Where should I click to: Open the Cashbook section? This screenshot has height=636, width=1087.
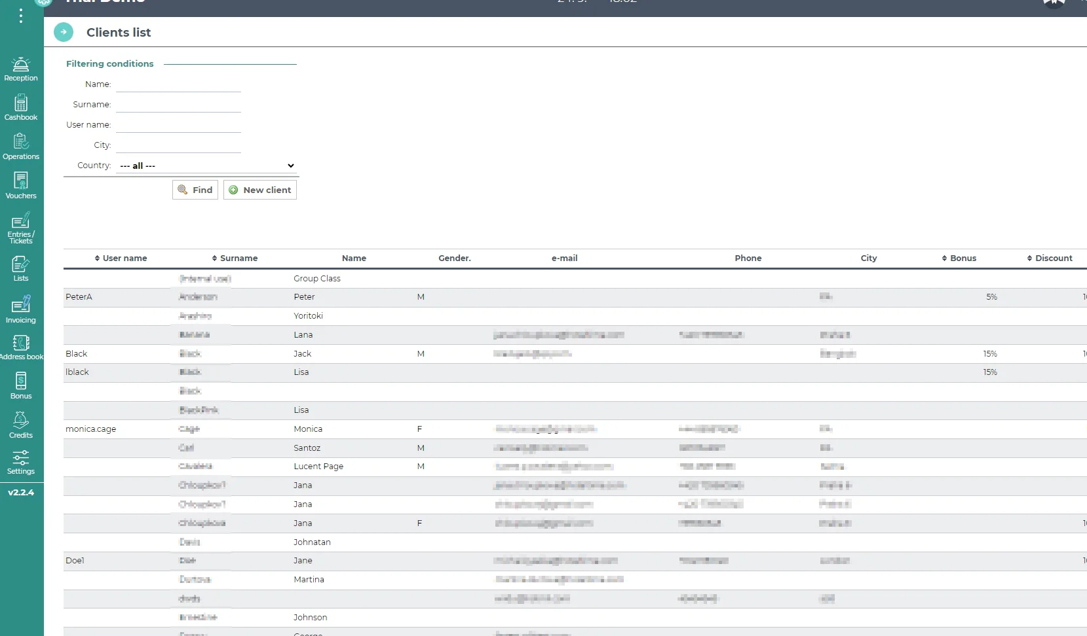21,108
